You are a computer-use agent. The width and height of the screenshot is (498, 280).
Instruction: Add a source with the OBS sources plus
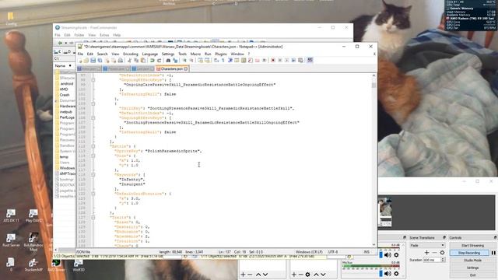[294, 275]
